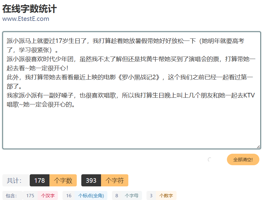263x200 pixels.
Task: Click the 16 punctuation count
Action: tap(69, 195)
